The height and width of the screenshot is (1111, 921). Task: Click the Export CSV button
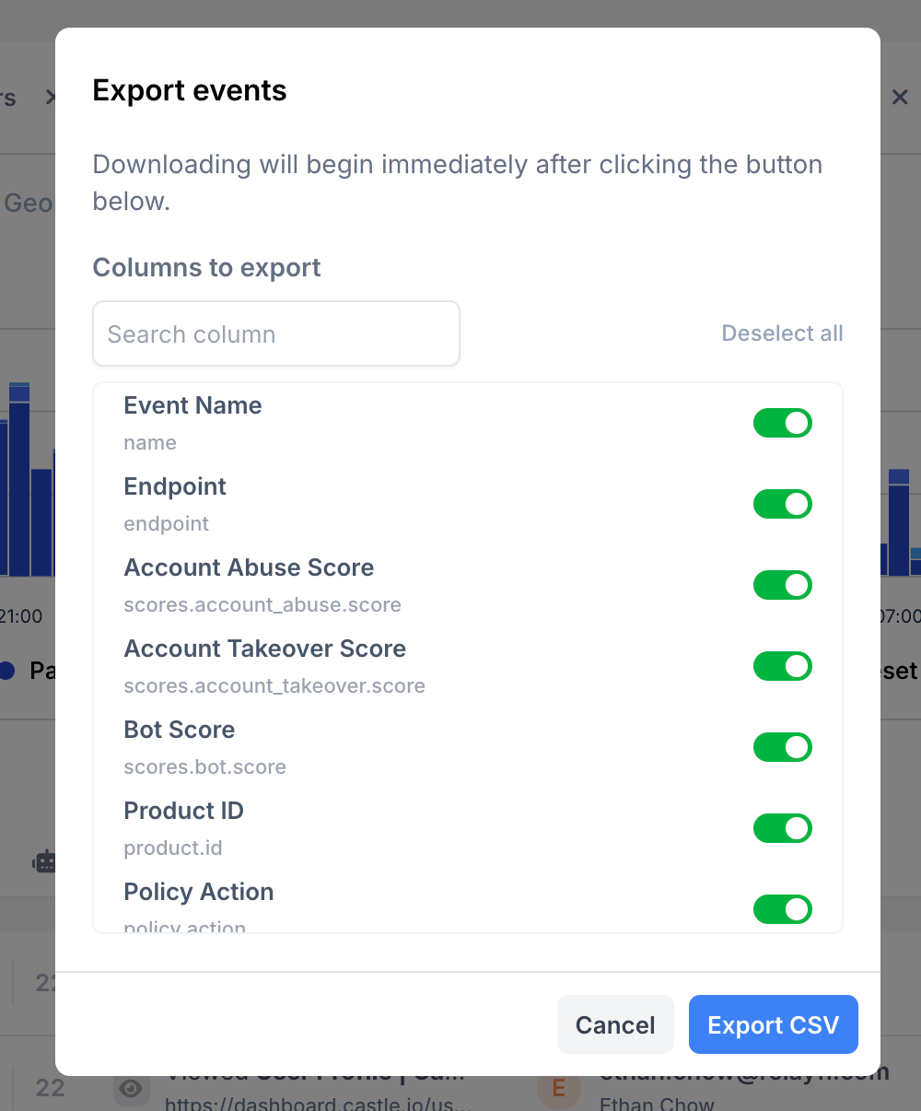click(773, 1024)
